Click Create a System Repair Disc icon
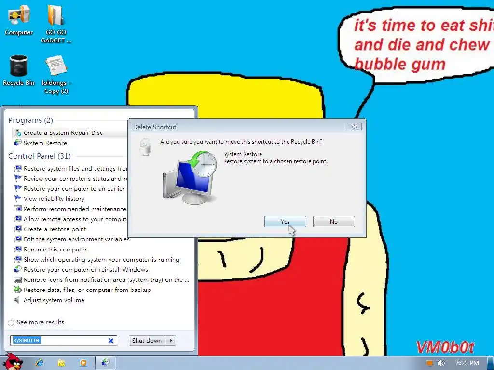The width and height of the screenshot is (494, 370). (18, 133)
